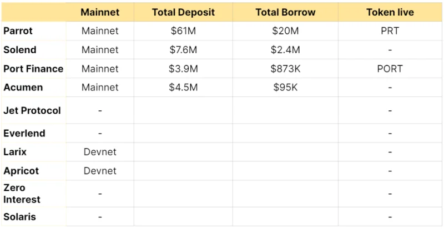Viewport: 444px width, 229px height.
Task: Click the Mainnet column header
Action: click(100, 12)
